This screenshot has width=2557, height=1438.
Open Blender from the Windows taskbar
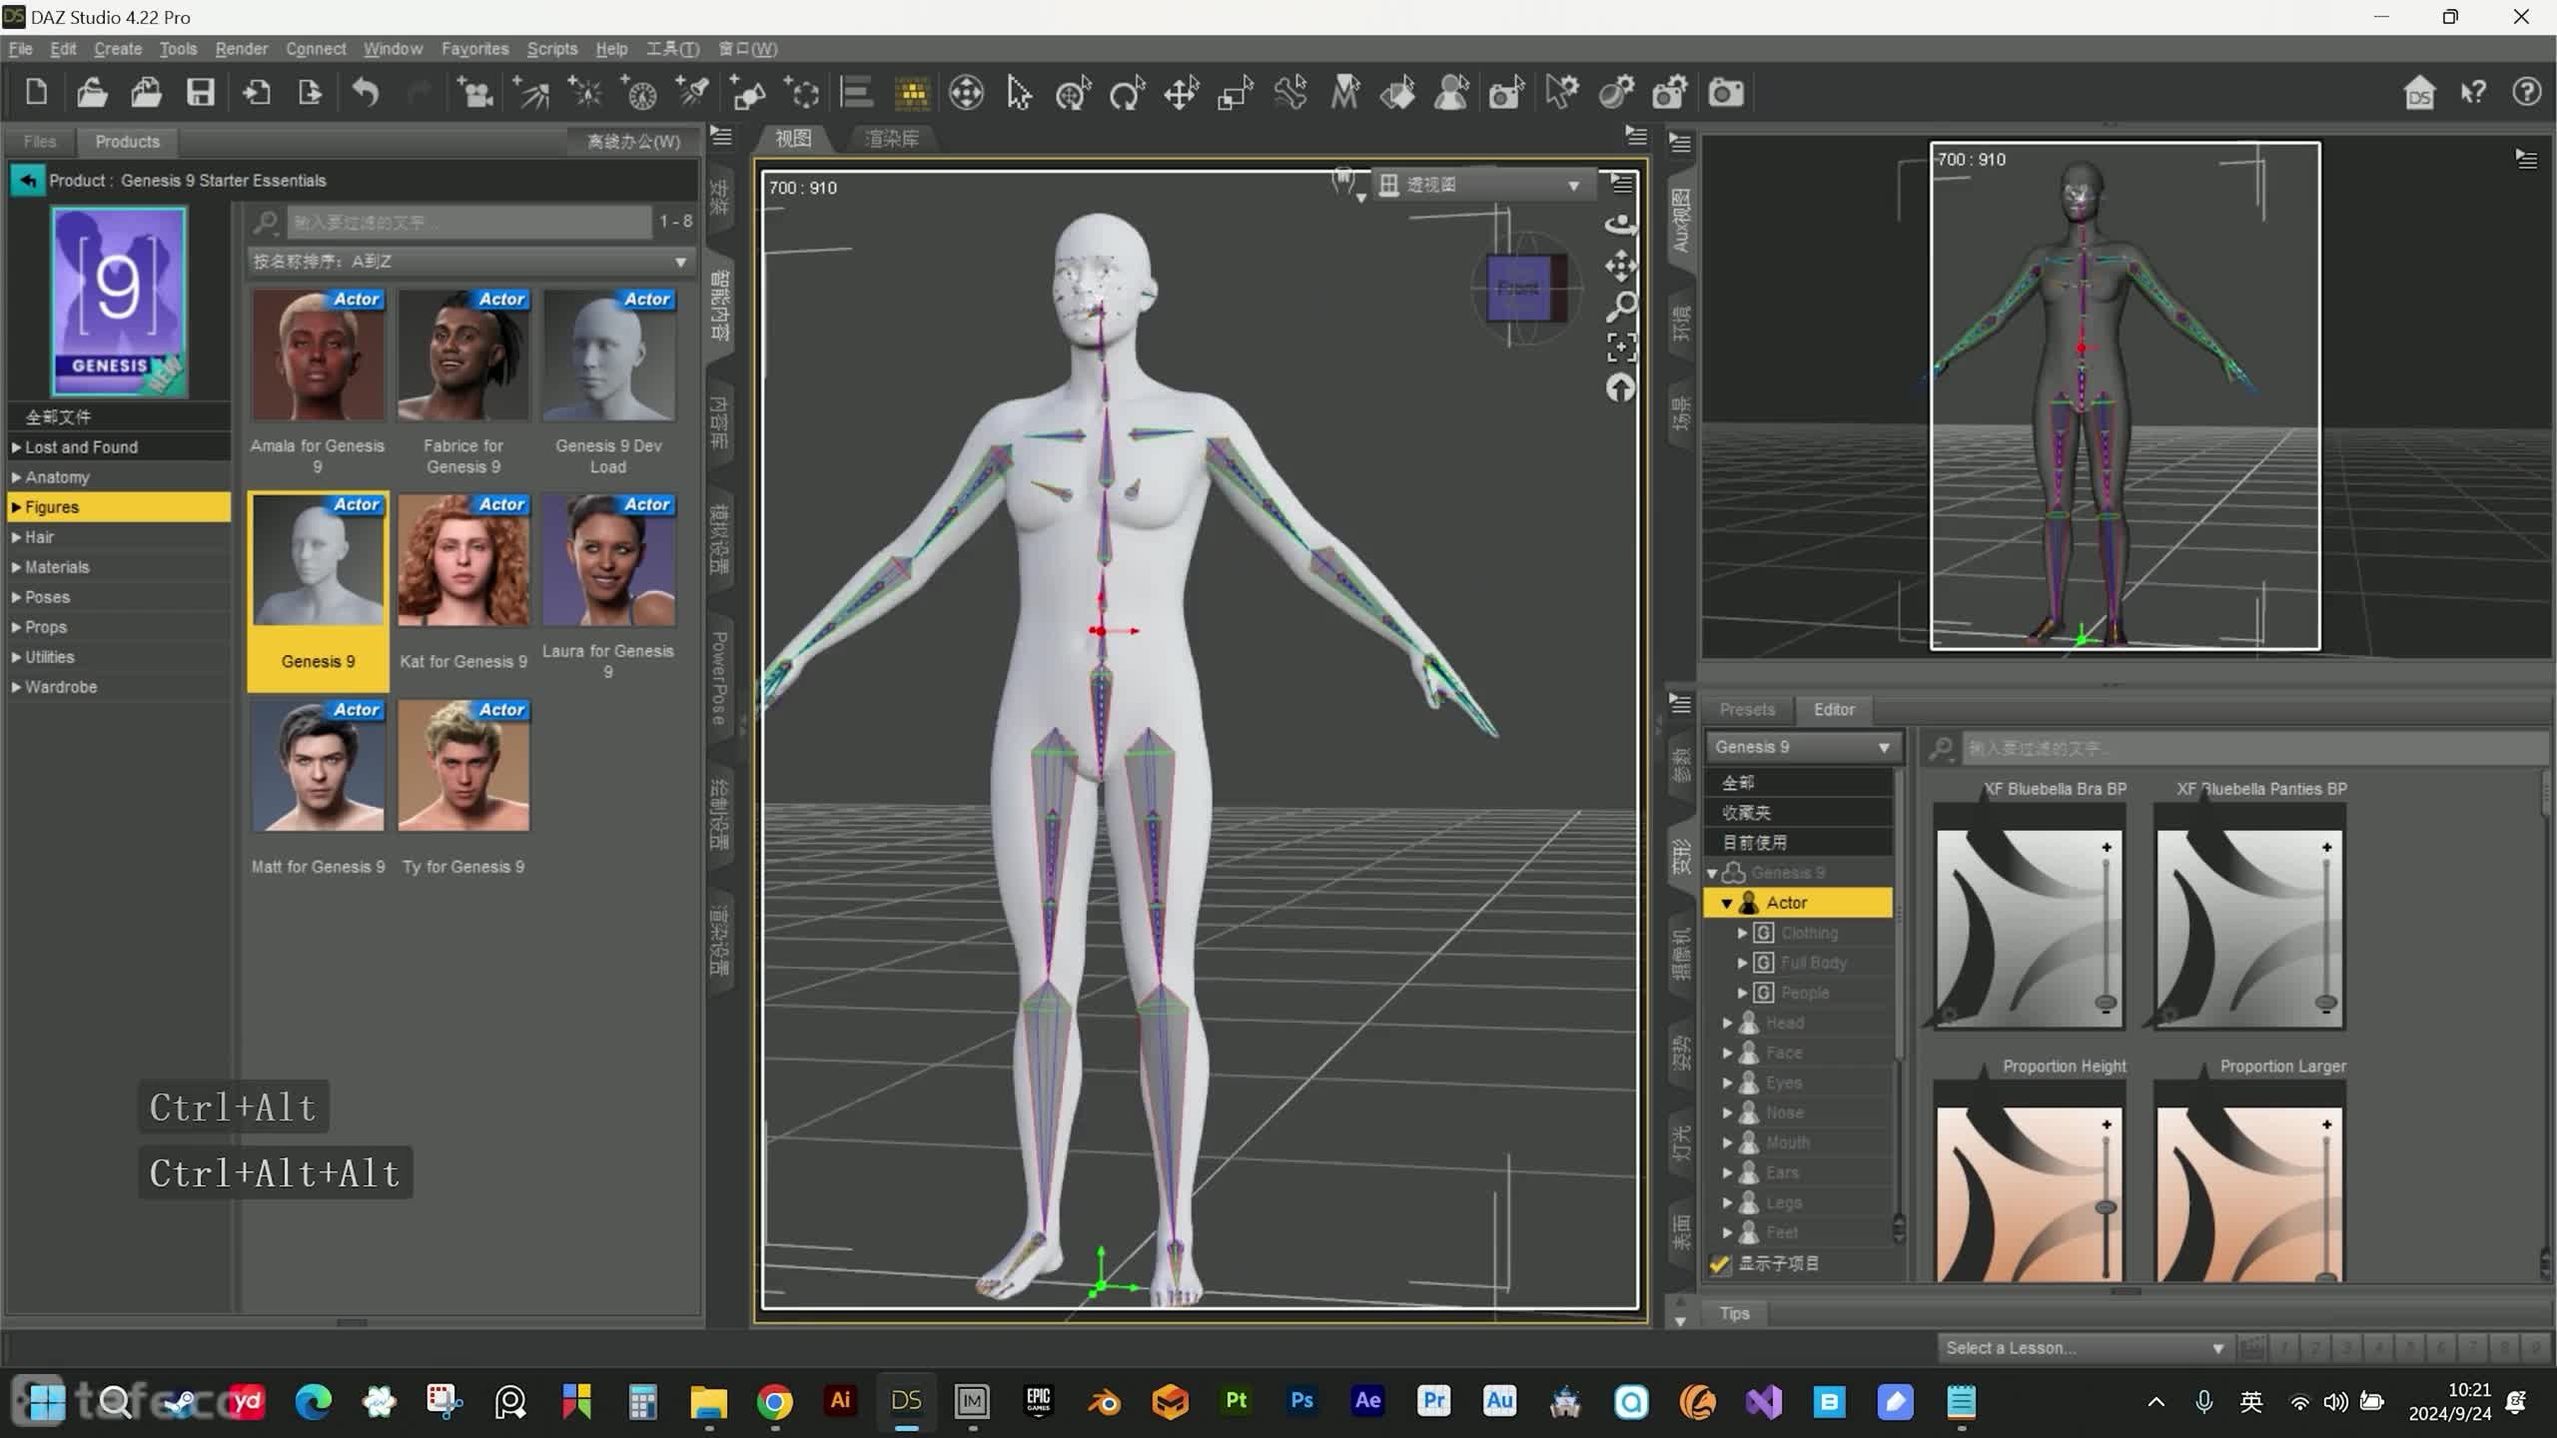tap(1104, 1402)
